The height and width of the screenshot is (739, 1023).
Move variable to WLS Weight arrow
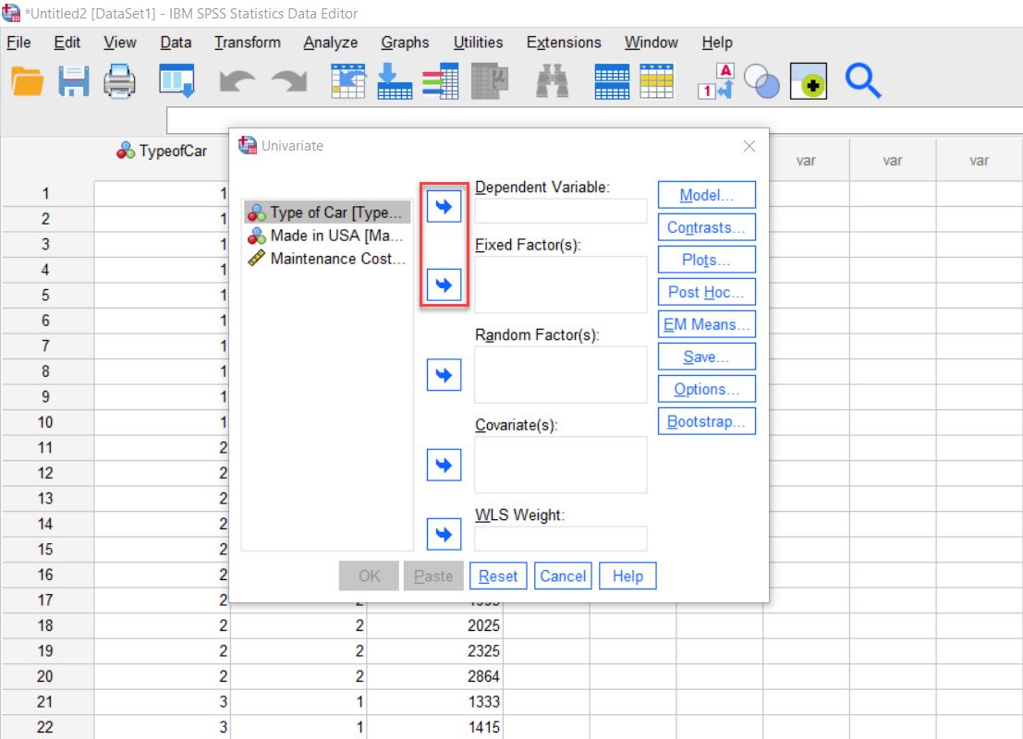(x=444, y=534)
